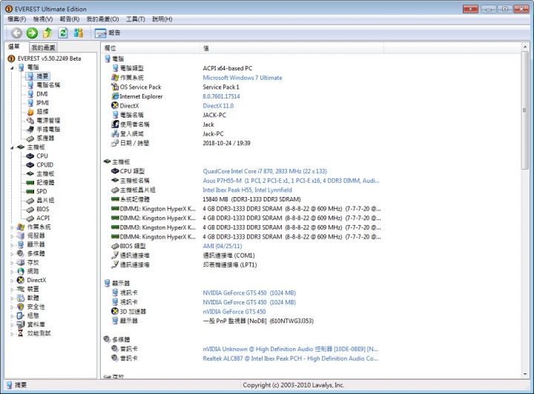Open the Intel Ibex Peak H55 chipset link

(x=247, y=190)
